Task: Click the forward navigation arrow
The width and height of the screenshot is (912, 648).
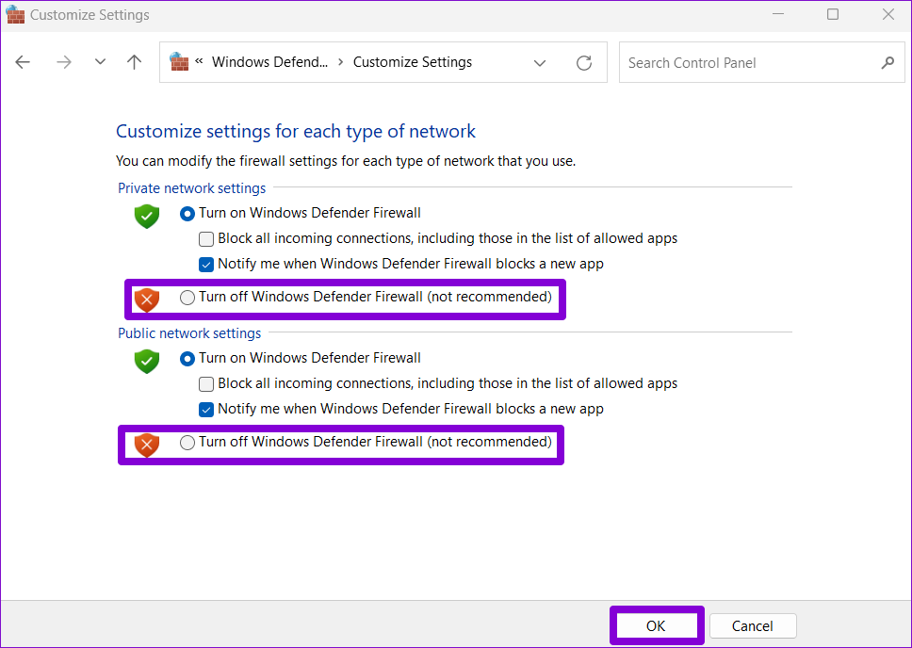Action: point(64,62)
